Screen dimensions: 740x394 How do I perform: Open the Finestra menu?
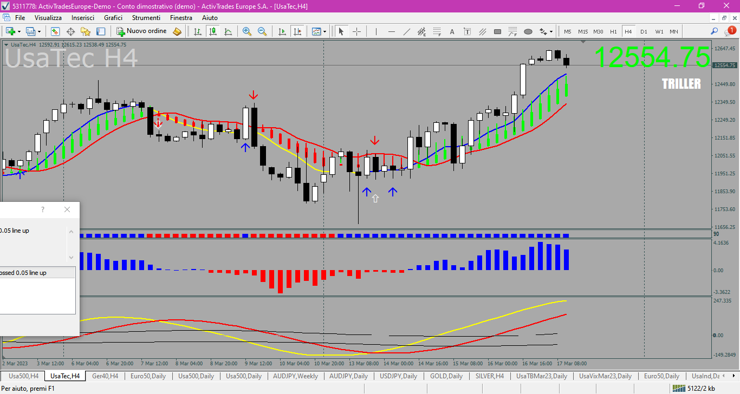181,18
